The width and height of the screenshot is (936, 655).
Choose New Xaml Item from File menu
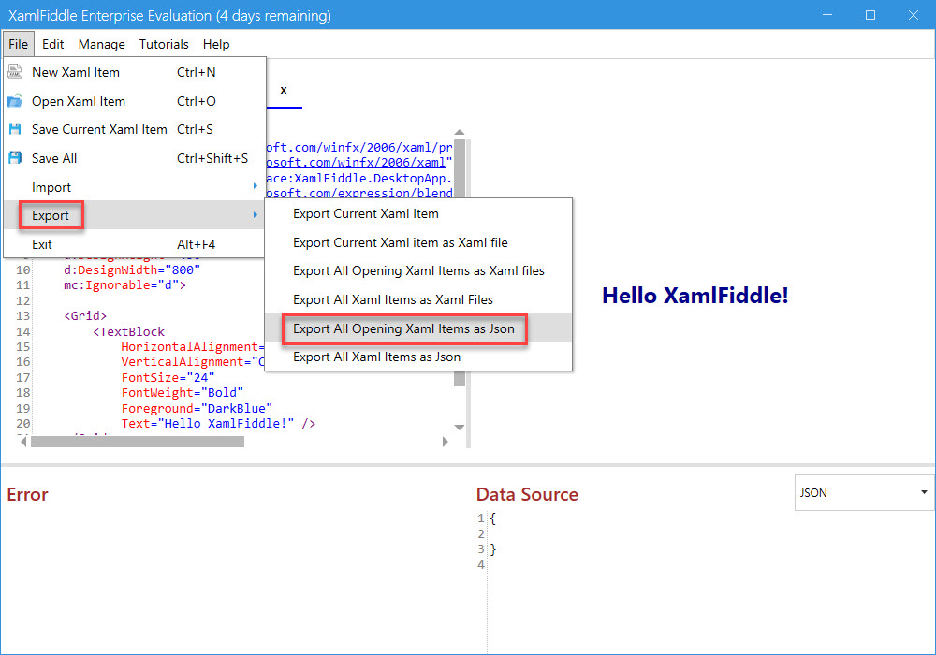[x=134, y=72]
